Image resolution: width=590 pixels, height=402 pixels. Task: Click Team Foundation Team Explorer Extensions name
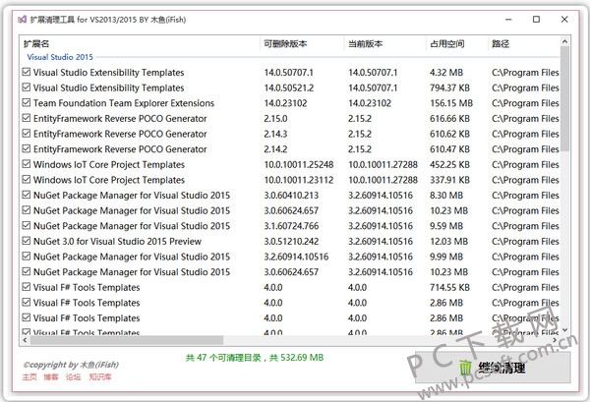click(x=124, y=103)
